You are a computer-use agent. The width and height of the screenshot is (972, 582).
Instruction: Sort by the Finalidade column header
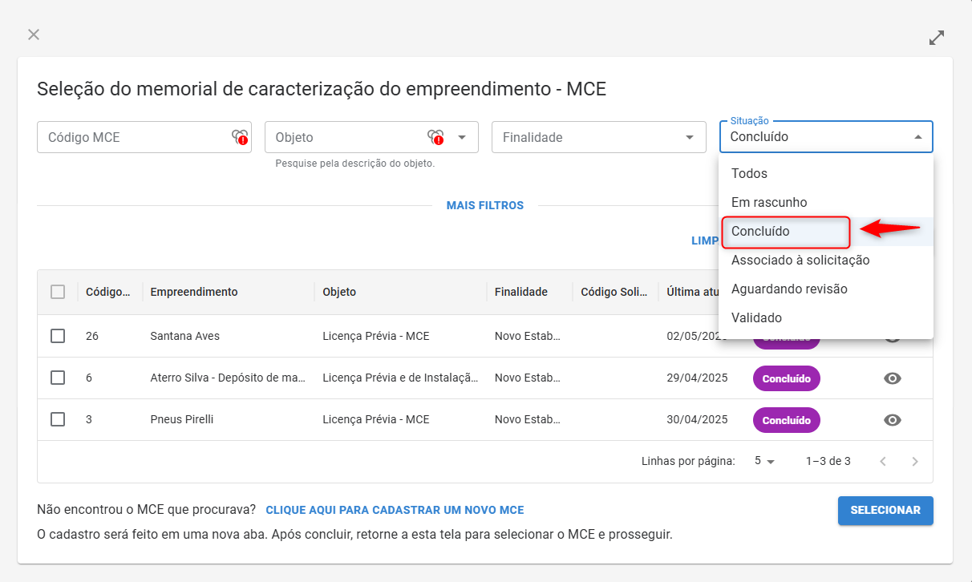tap(521, 292)
